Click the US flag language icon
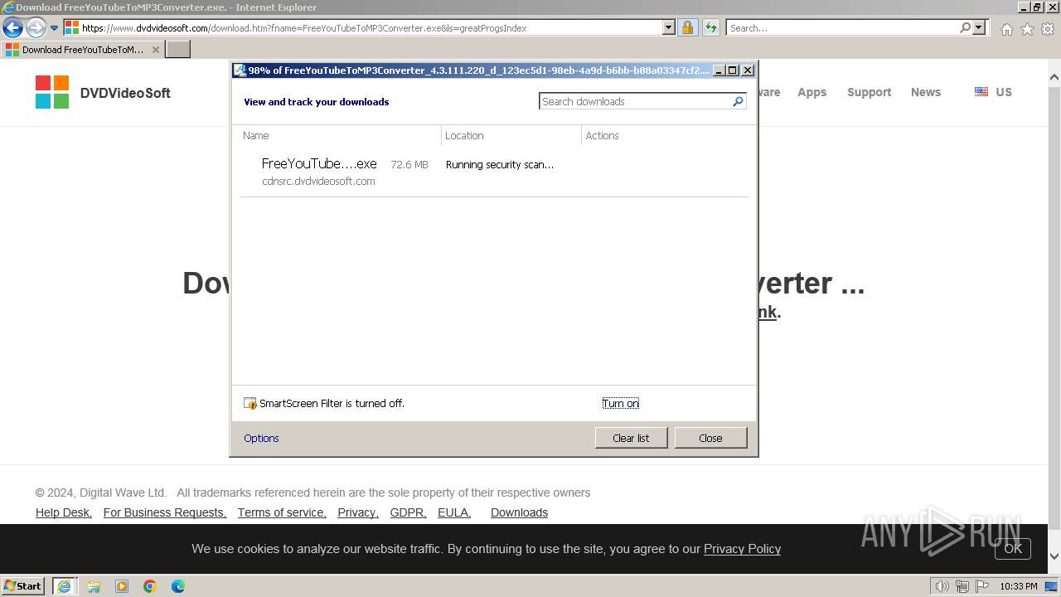This screenshot has width=1061, height=597. coord(981,92)
